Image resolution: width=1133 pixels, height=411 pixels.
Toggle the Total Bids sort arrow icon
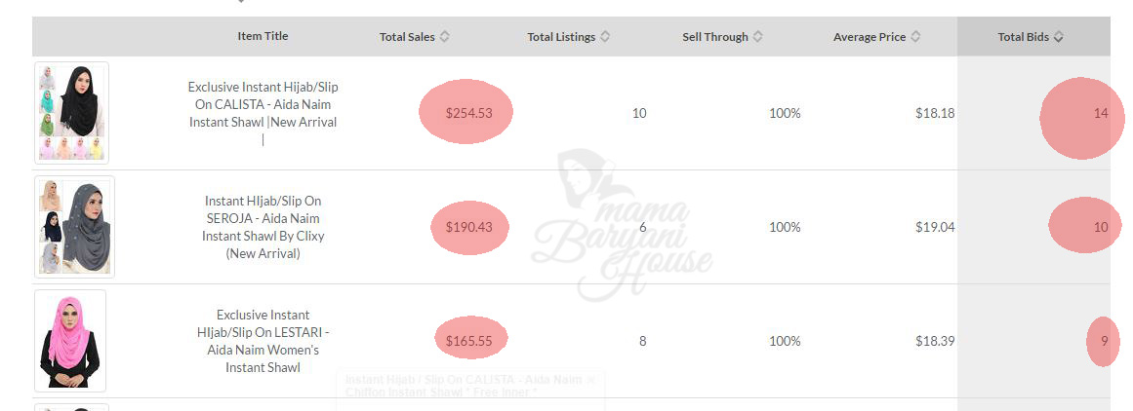[1059, 37]
